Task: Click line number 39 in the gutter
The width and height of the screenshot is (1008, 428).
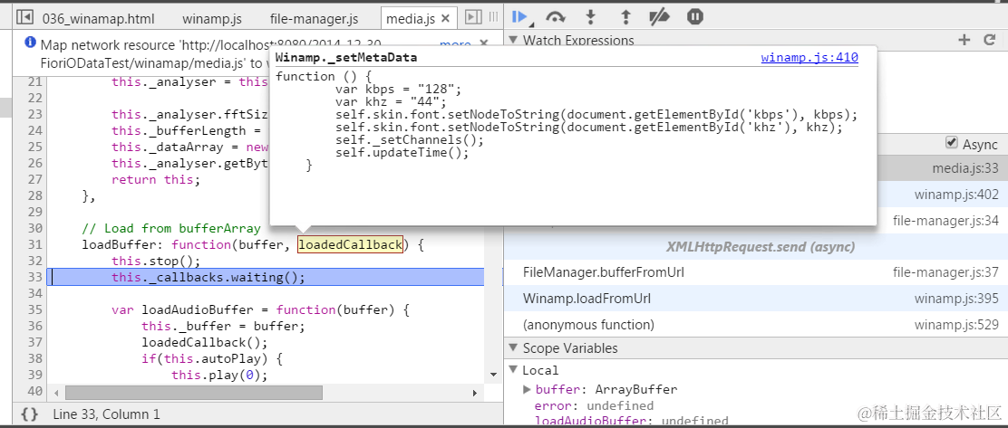Action: [34, 375]
